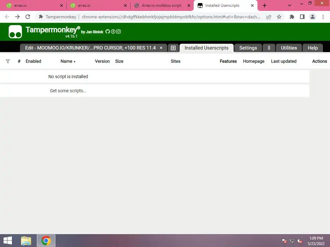Click the add new script plus tab
330x247 pixels.
pyautogui.click(x=173, y=48)
